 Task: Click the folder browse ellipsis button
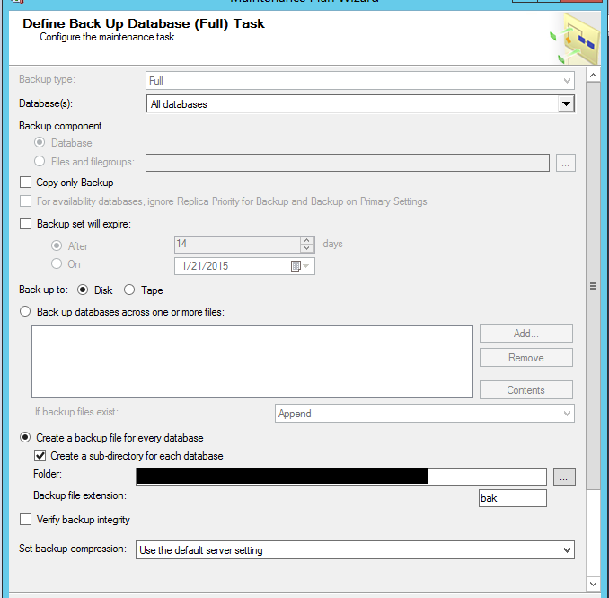[564, 477]
